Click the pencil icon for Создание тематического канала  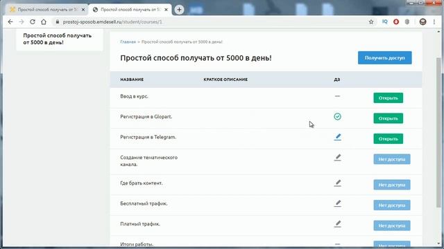click(x=337, y=158)
